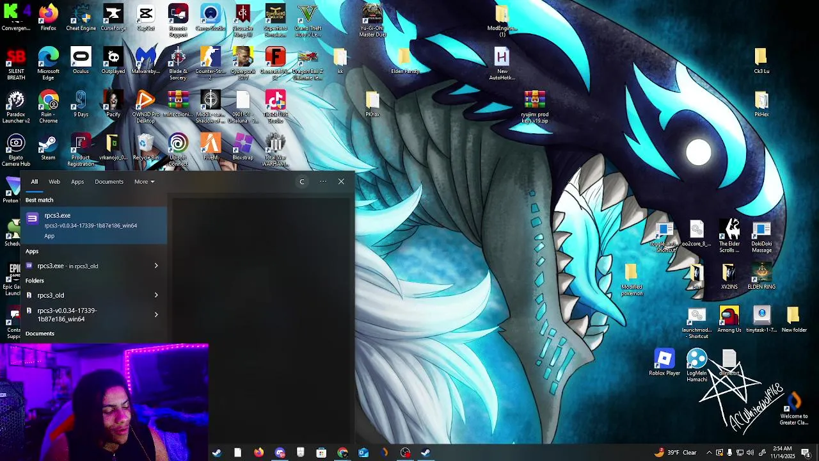Open OWN3D Pro Desktop shortcut
819x461 pixels.
[145, 107]
